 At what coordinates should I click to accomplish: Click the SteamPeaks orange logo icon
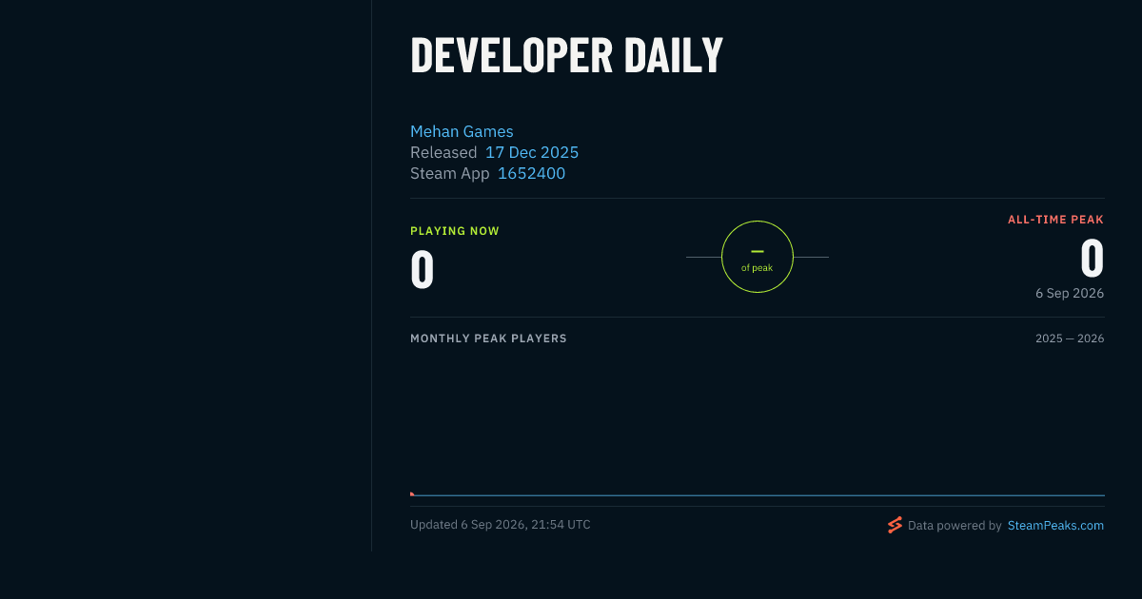coord(895,525)
